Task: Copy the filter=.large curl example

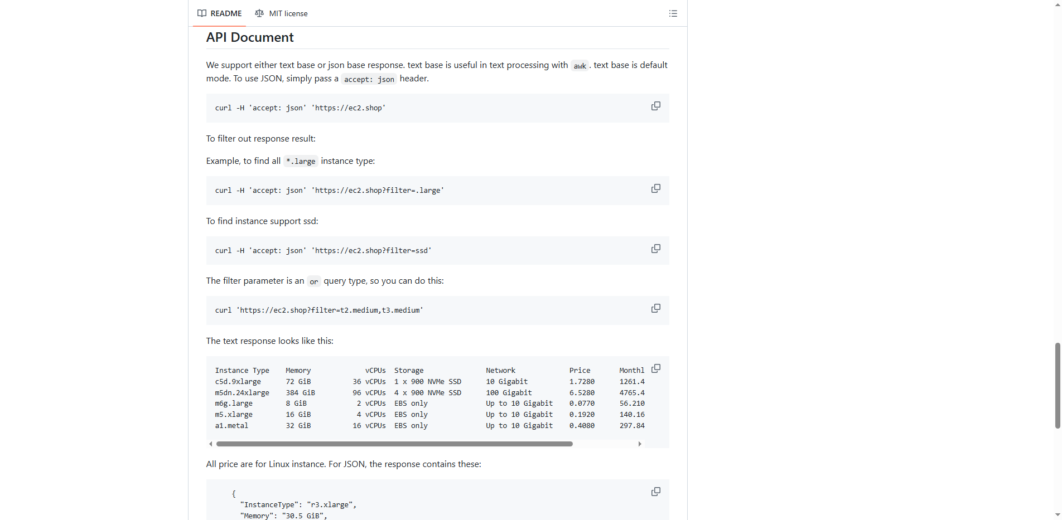Action: [x=655, y=188]
